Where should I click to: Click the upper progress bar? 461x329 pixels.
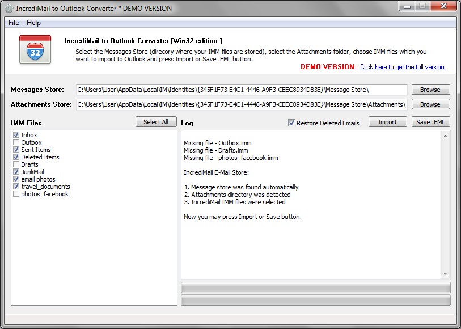(x=315, y=288)
